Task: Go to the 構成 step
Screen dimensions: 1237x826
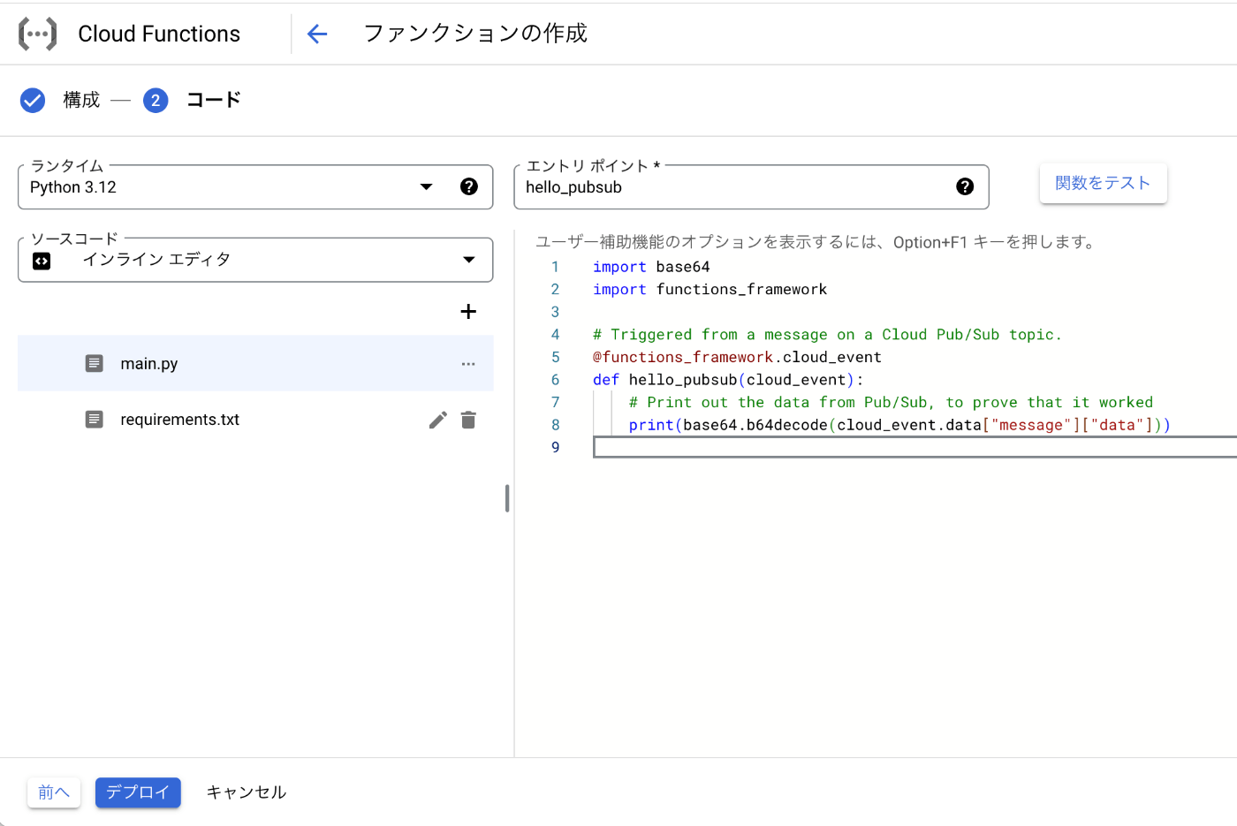Action: [81, 101]
